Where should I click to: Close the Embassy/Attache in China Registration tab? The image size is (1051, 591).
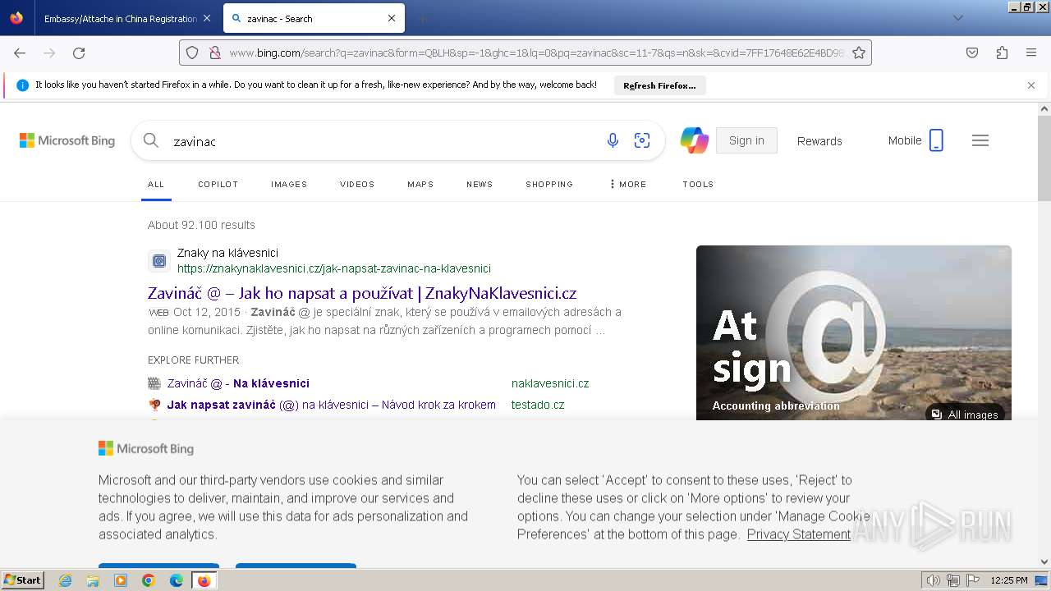pyautogui.click(x=206, y=18)
